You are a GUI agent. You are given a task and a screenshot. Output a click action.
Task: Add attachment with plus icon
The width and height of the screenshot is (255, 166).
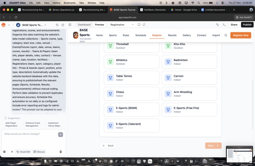coord(12,152)
